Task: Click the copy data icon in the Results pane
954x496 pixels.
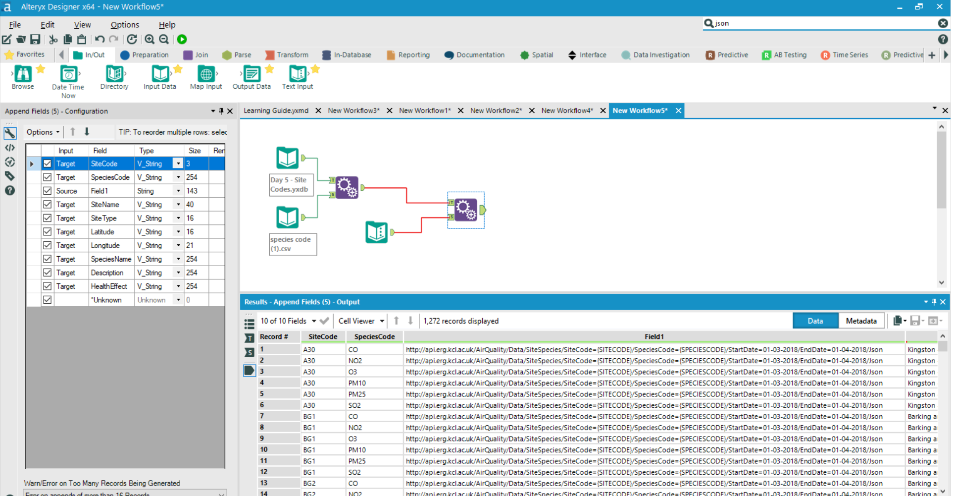Action: [898, 320]
